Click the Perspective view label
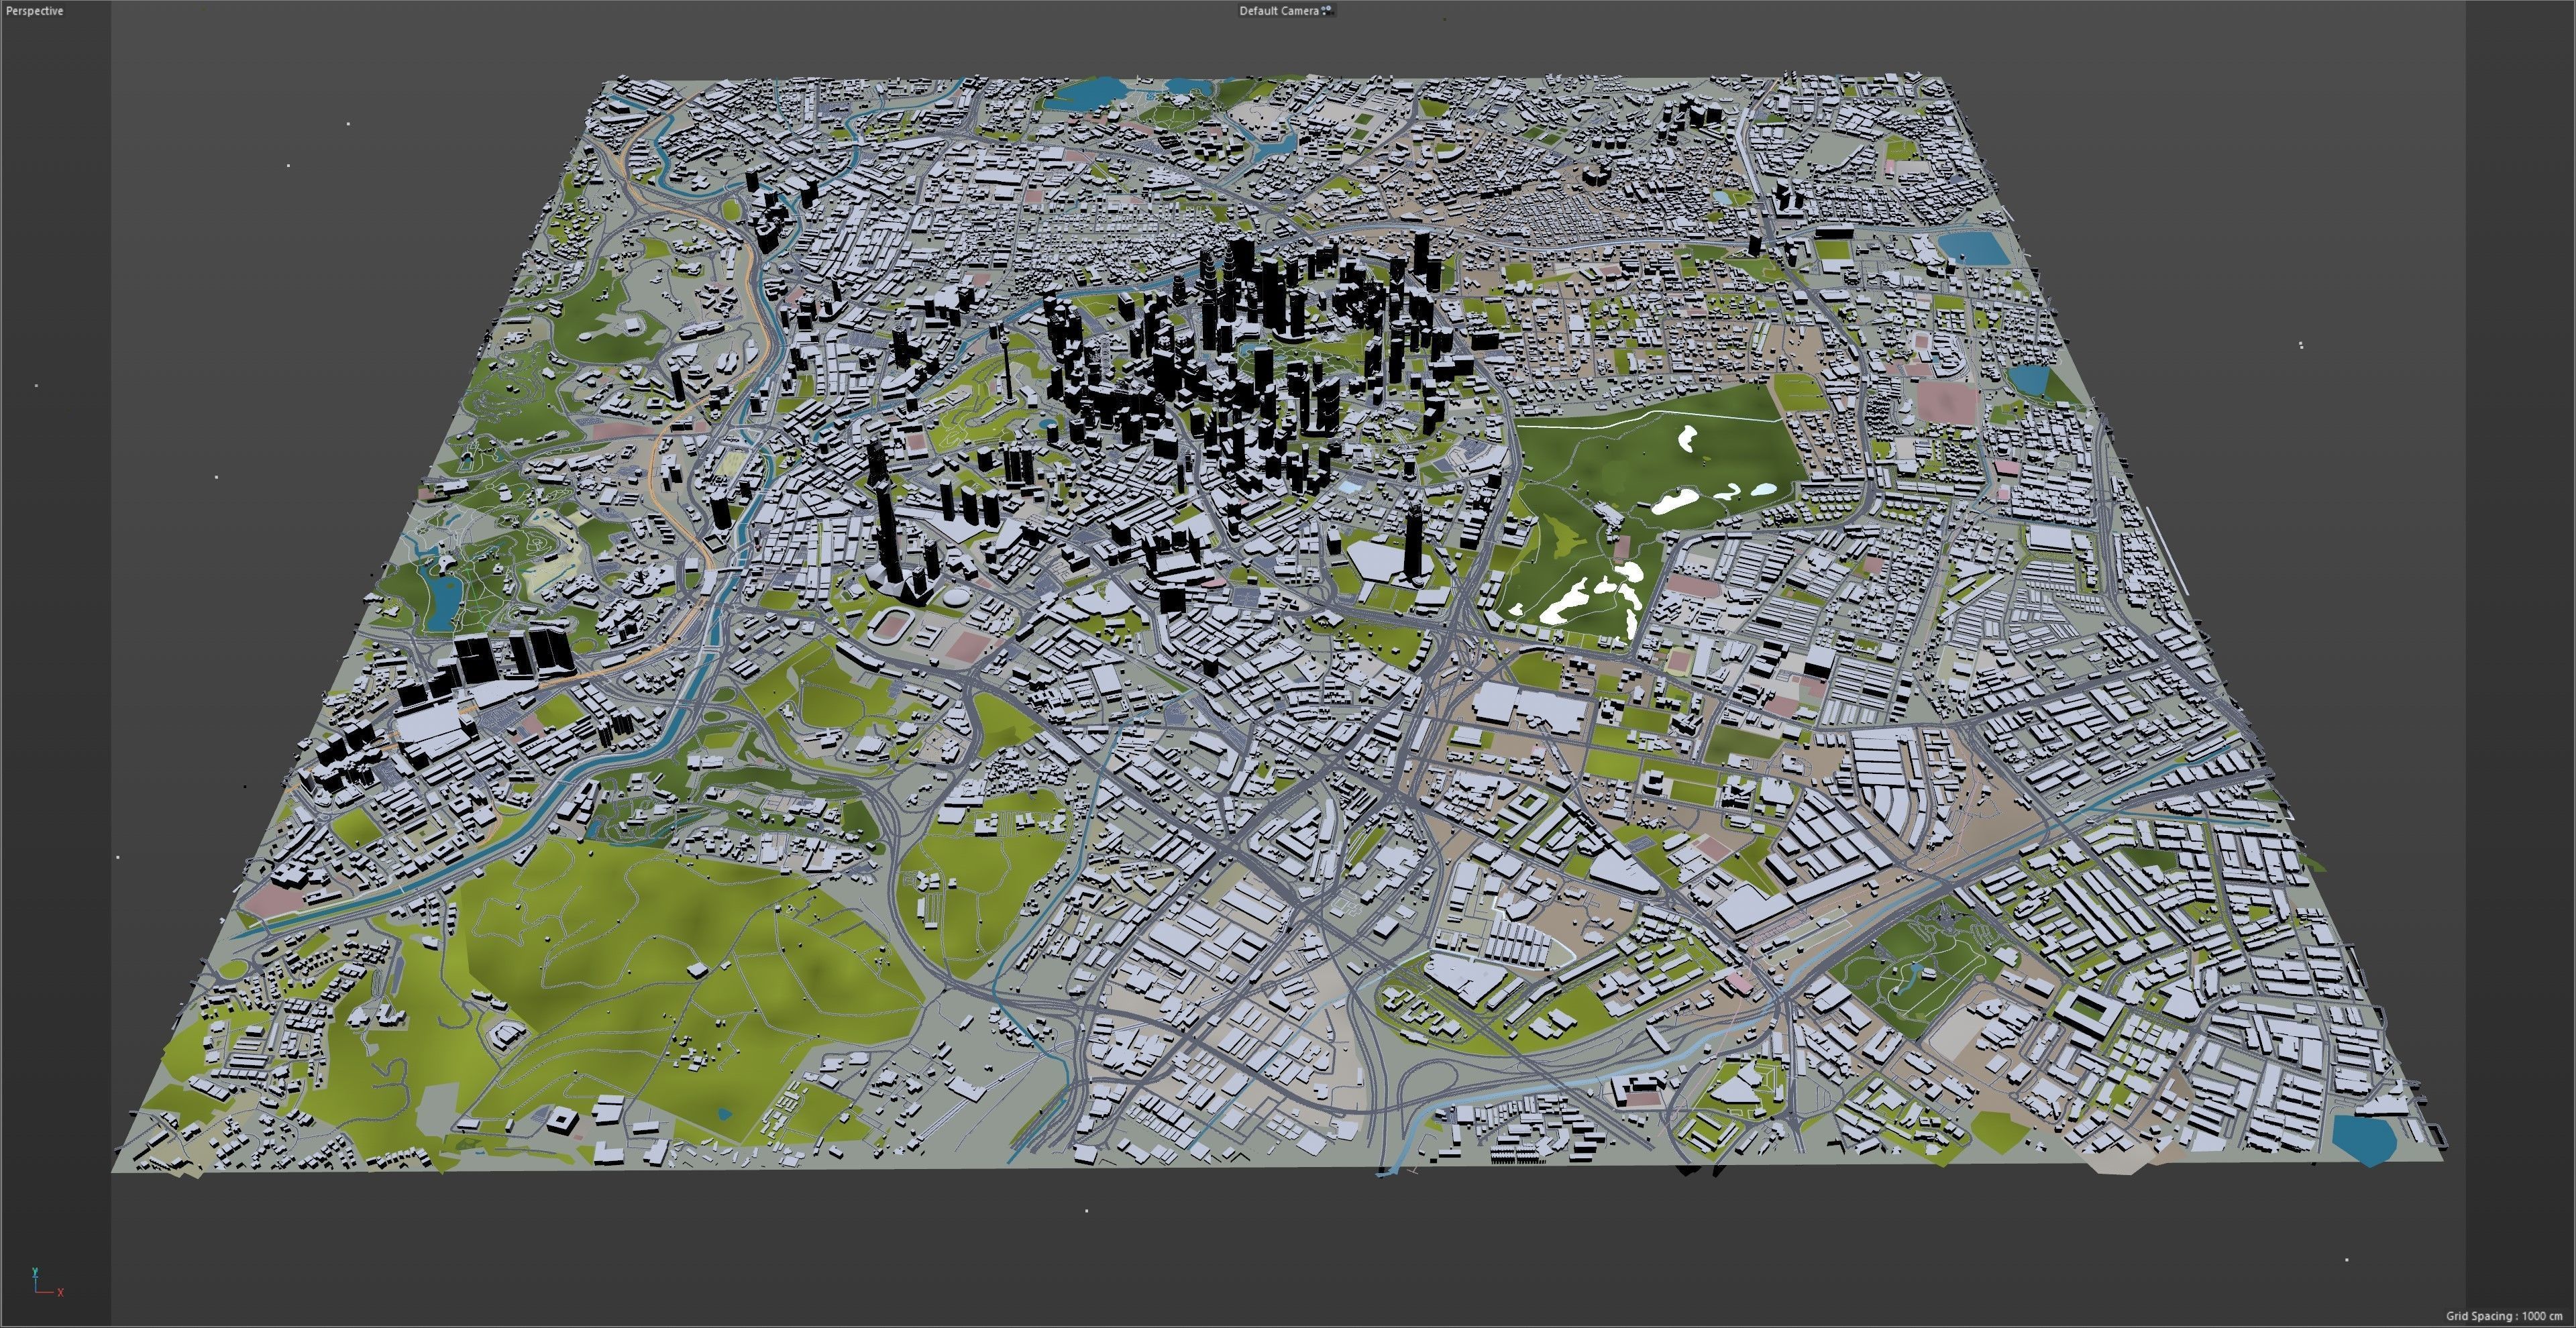 (35, 11)
